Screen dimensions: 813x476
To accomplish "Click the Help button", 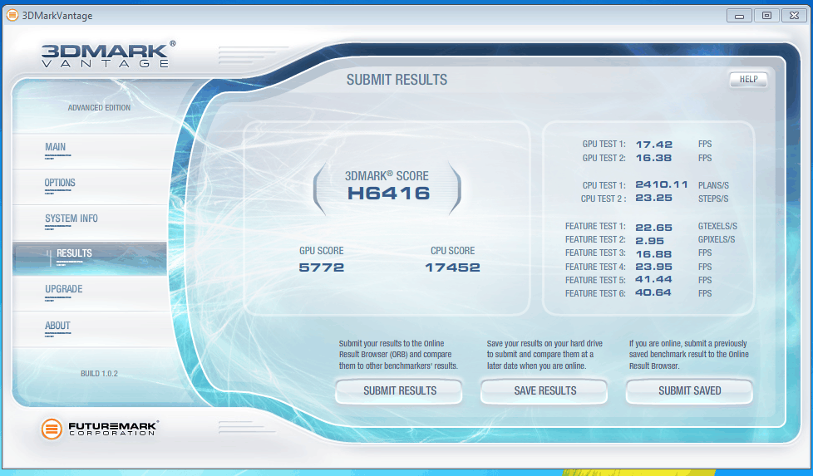I will tap(748, 79).
